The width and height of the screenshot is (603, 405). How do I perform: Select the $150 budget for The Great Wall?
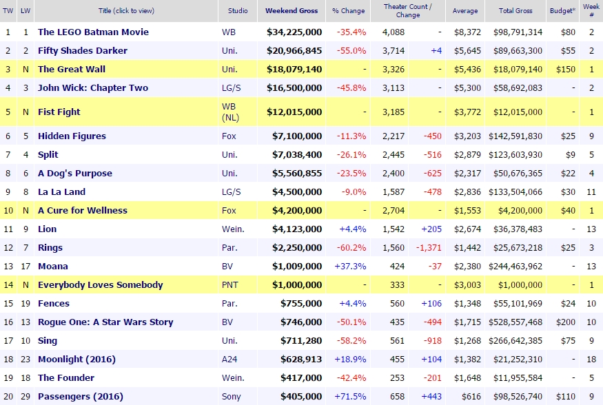(x=565, y=70)
